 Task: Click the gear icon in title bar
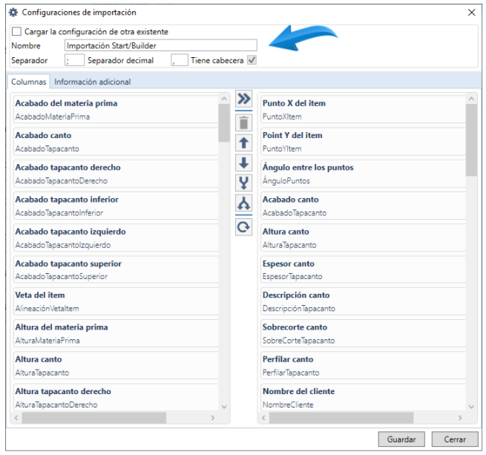point(13,13)
